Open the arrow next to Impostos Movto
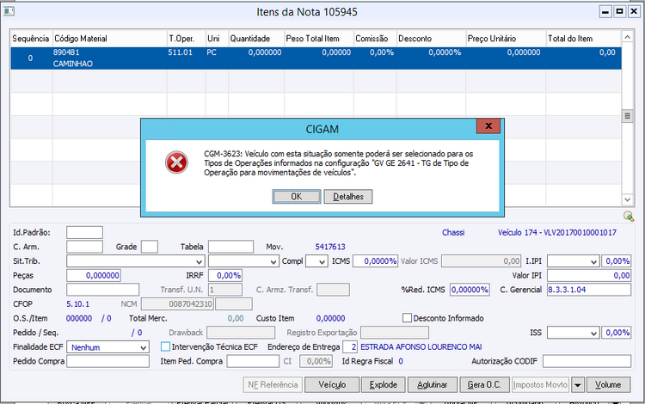The image size is (645, 404). pos(578,385)
